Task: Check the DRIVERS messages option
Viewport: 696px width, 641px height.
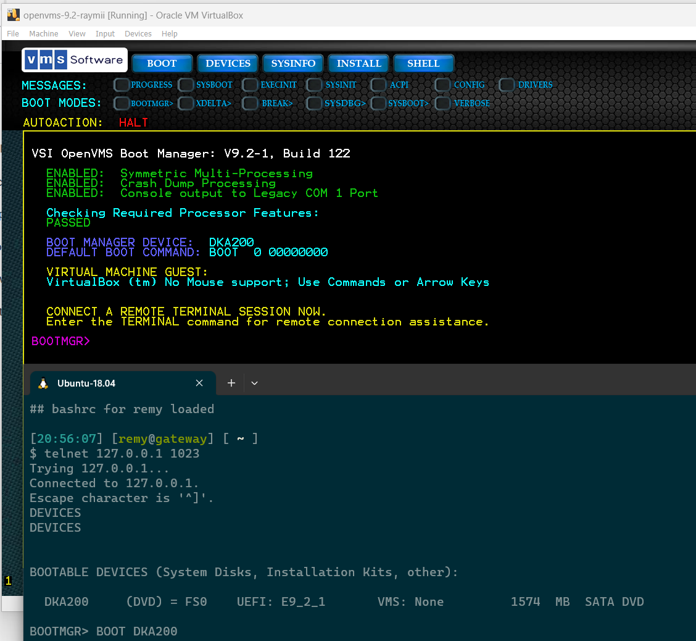Action: (507, 85)
